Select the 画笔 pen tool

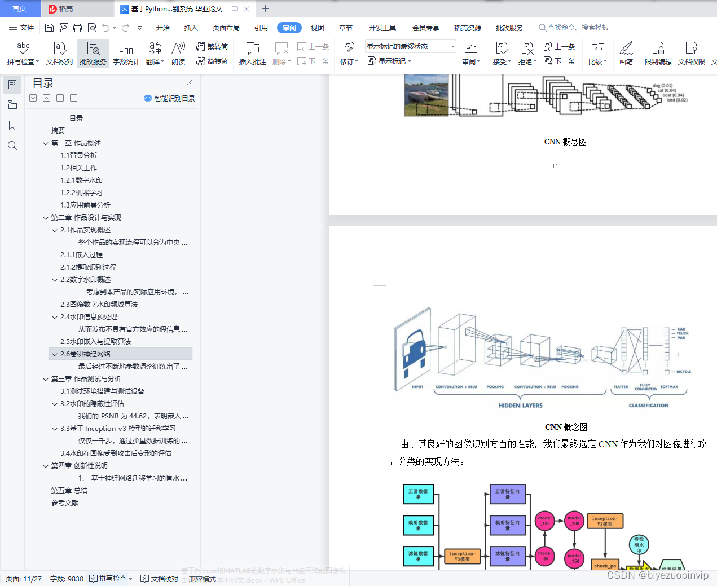coord(626,54)
